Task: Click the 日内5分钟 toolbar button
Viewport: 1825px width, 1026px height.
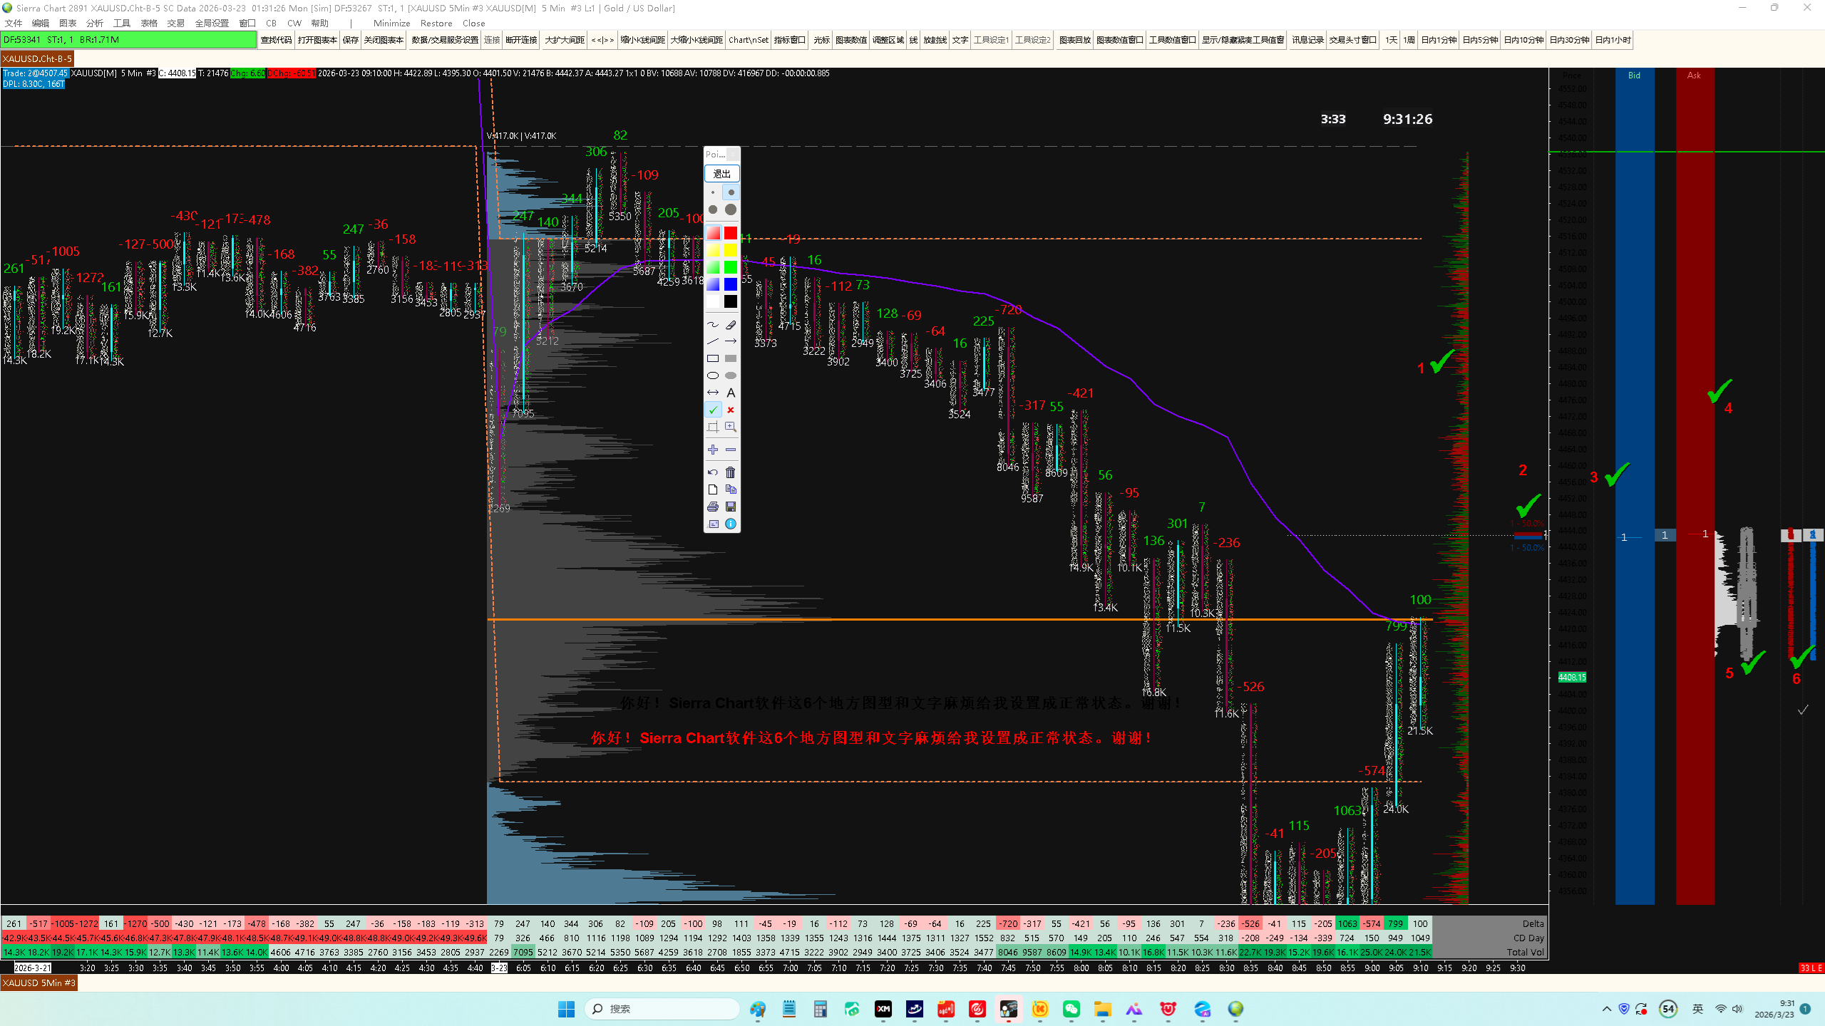Action: click(1480, 40)
